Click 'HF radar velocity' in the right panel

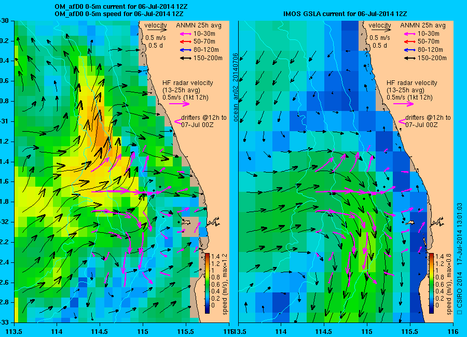(412, 83)
